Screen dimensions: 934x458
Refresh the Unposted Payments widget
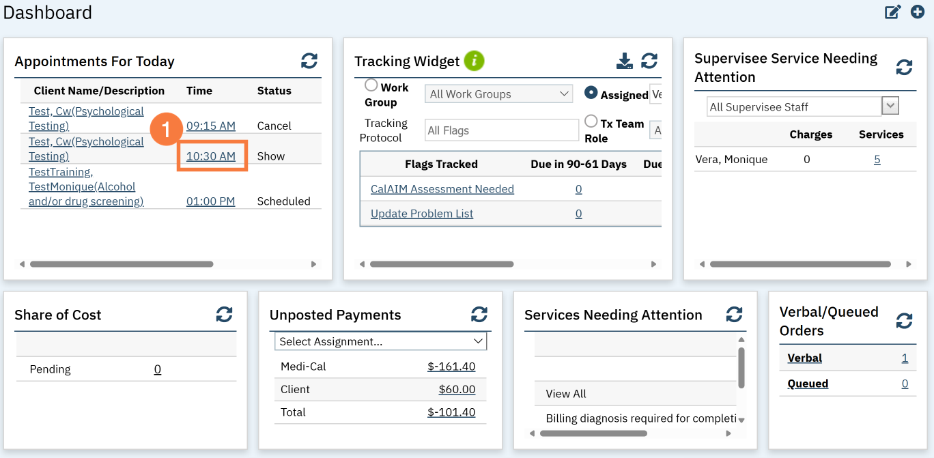tap(479, 314)
